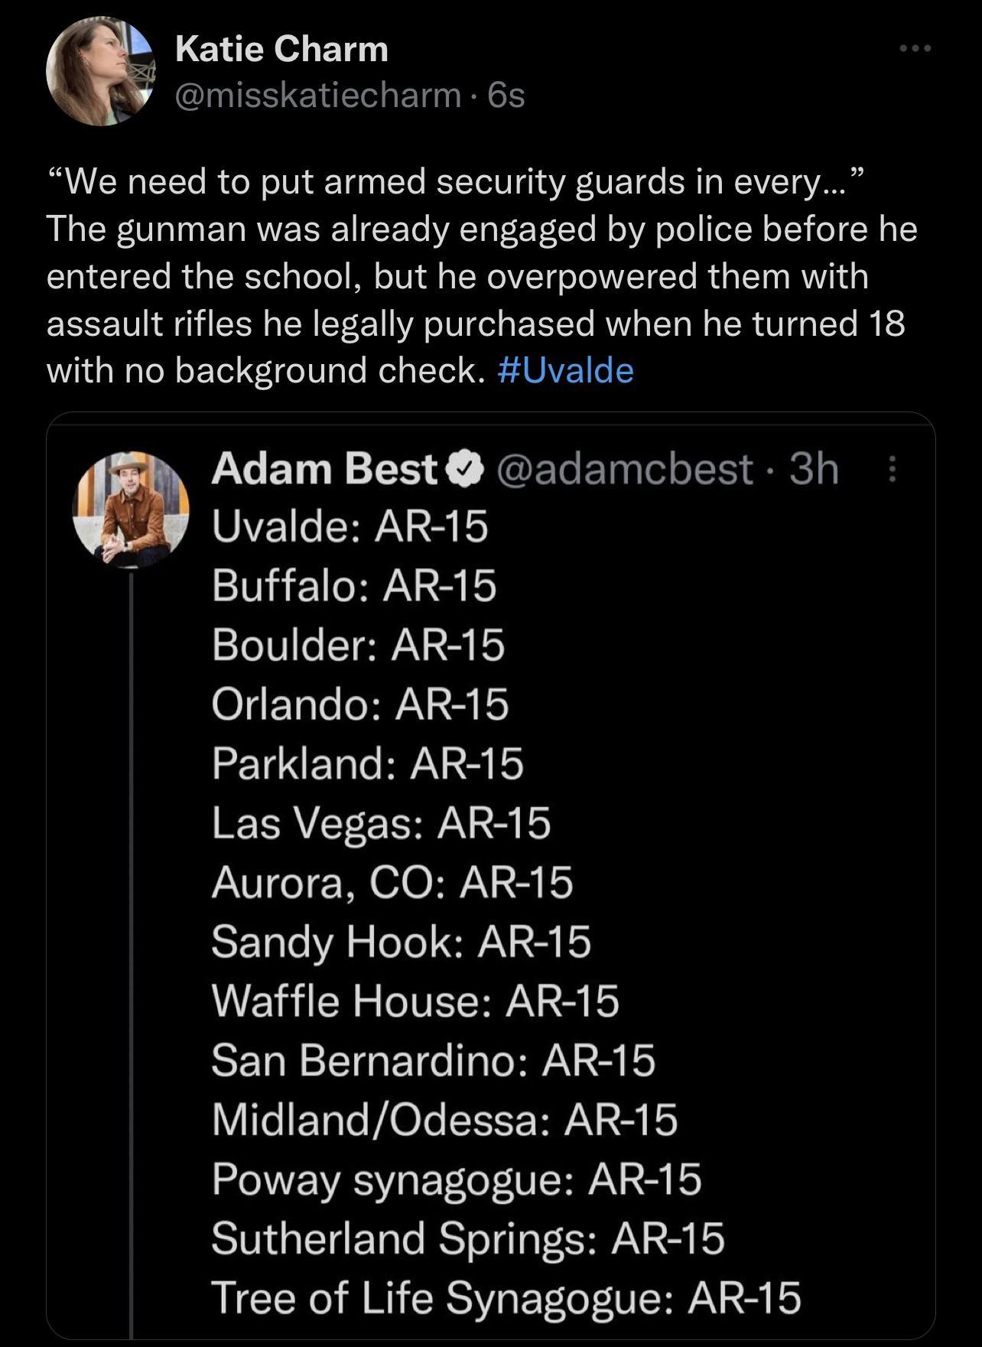The height and width of the screenshot is (1347, 982).
Task: Open the @adamcbest handle link
Action: tap(625, 469)
